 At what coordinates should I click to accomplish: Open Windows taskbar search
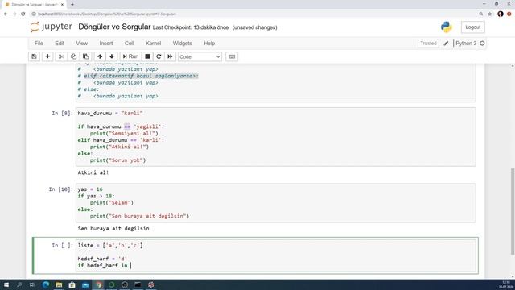click(19, 284)
